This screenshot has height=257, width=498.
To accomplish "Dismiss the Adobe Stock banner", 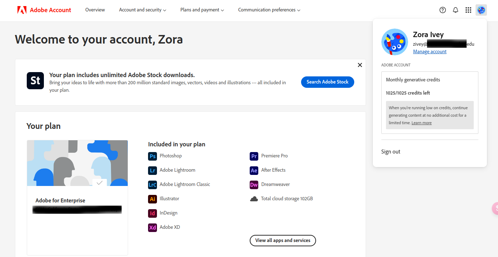I will click(360, 65).
